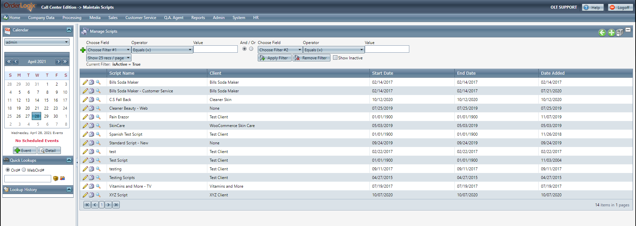Click the Apply Filter button
636x226 pixels.
(x=275, y=58)
